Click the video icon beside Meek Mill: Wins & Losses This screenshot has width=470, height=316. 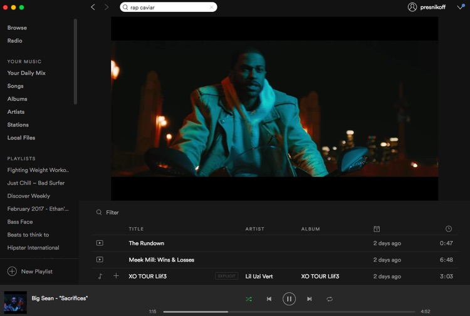click(x=100, y=260)
